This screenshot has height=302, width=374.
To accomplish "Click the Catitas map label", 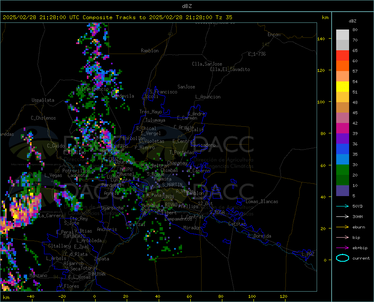I will click(237, 224).
